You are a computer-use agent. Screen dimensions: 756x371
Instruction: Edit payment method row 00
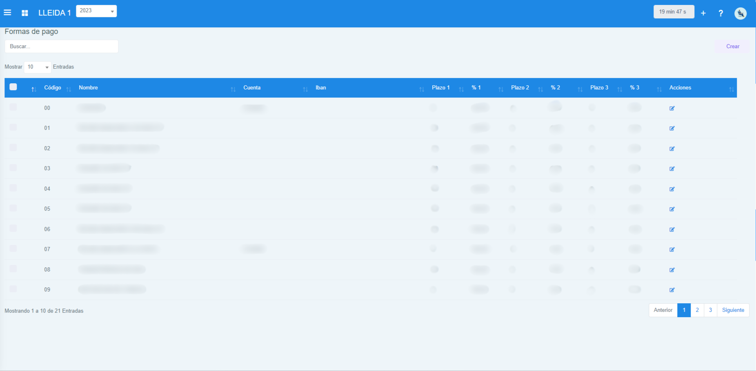click(672, 108)
